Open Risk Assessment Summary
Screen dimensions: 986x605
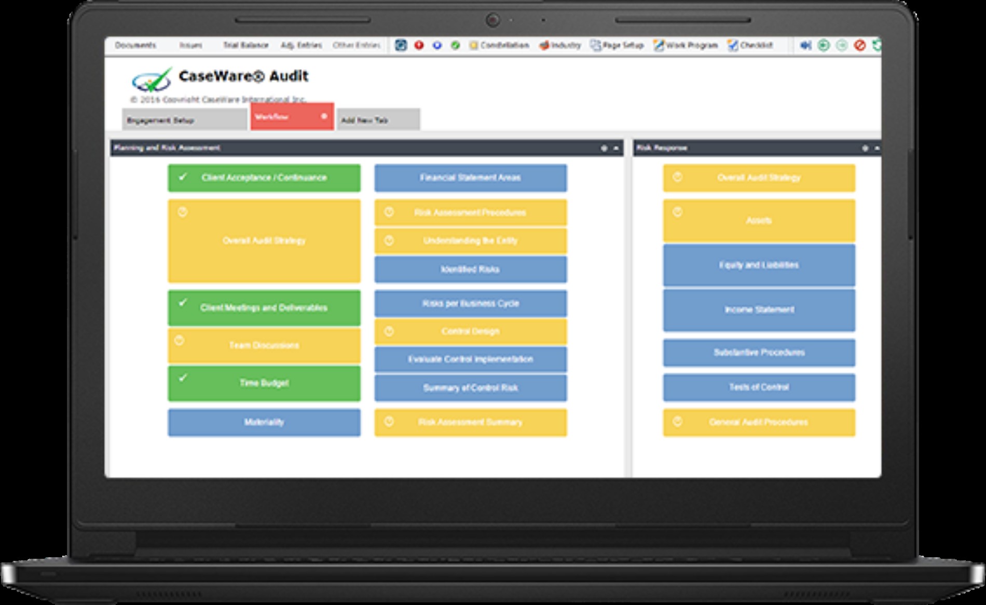tap(471, 422)
